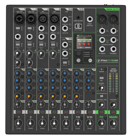Image resolution: width=132 pixels, height=138 pixels.
Task: Mute channel 2
Action: click(x=31, y=112)
